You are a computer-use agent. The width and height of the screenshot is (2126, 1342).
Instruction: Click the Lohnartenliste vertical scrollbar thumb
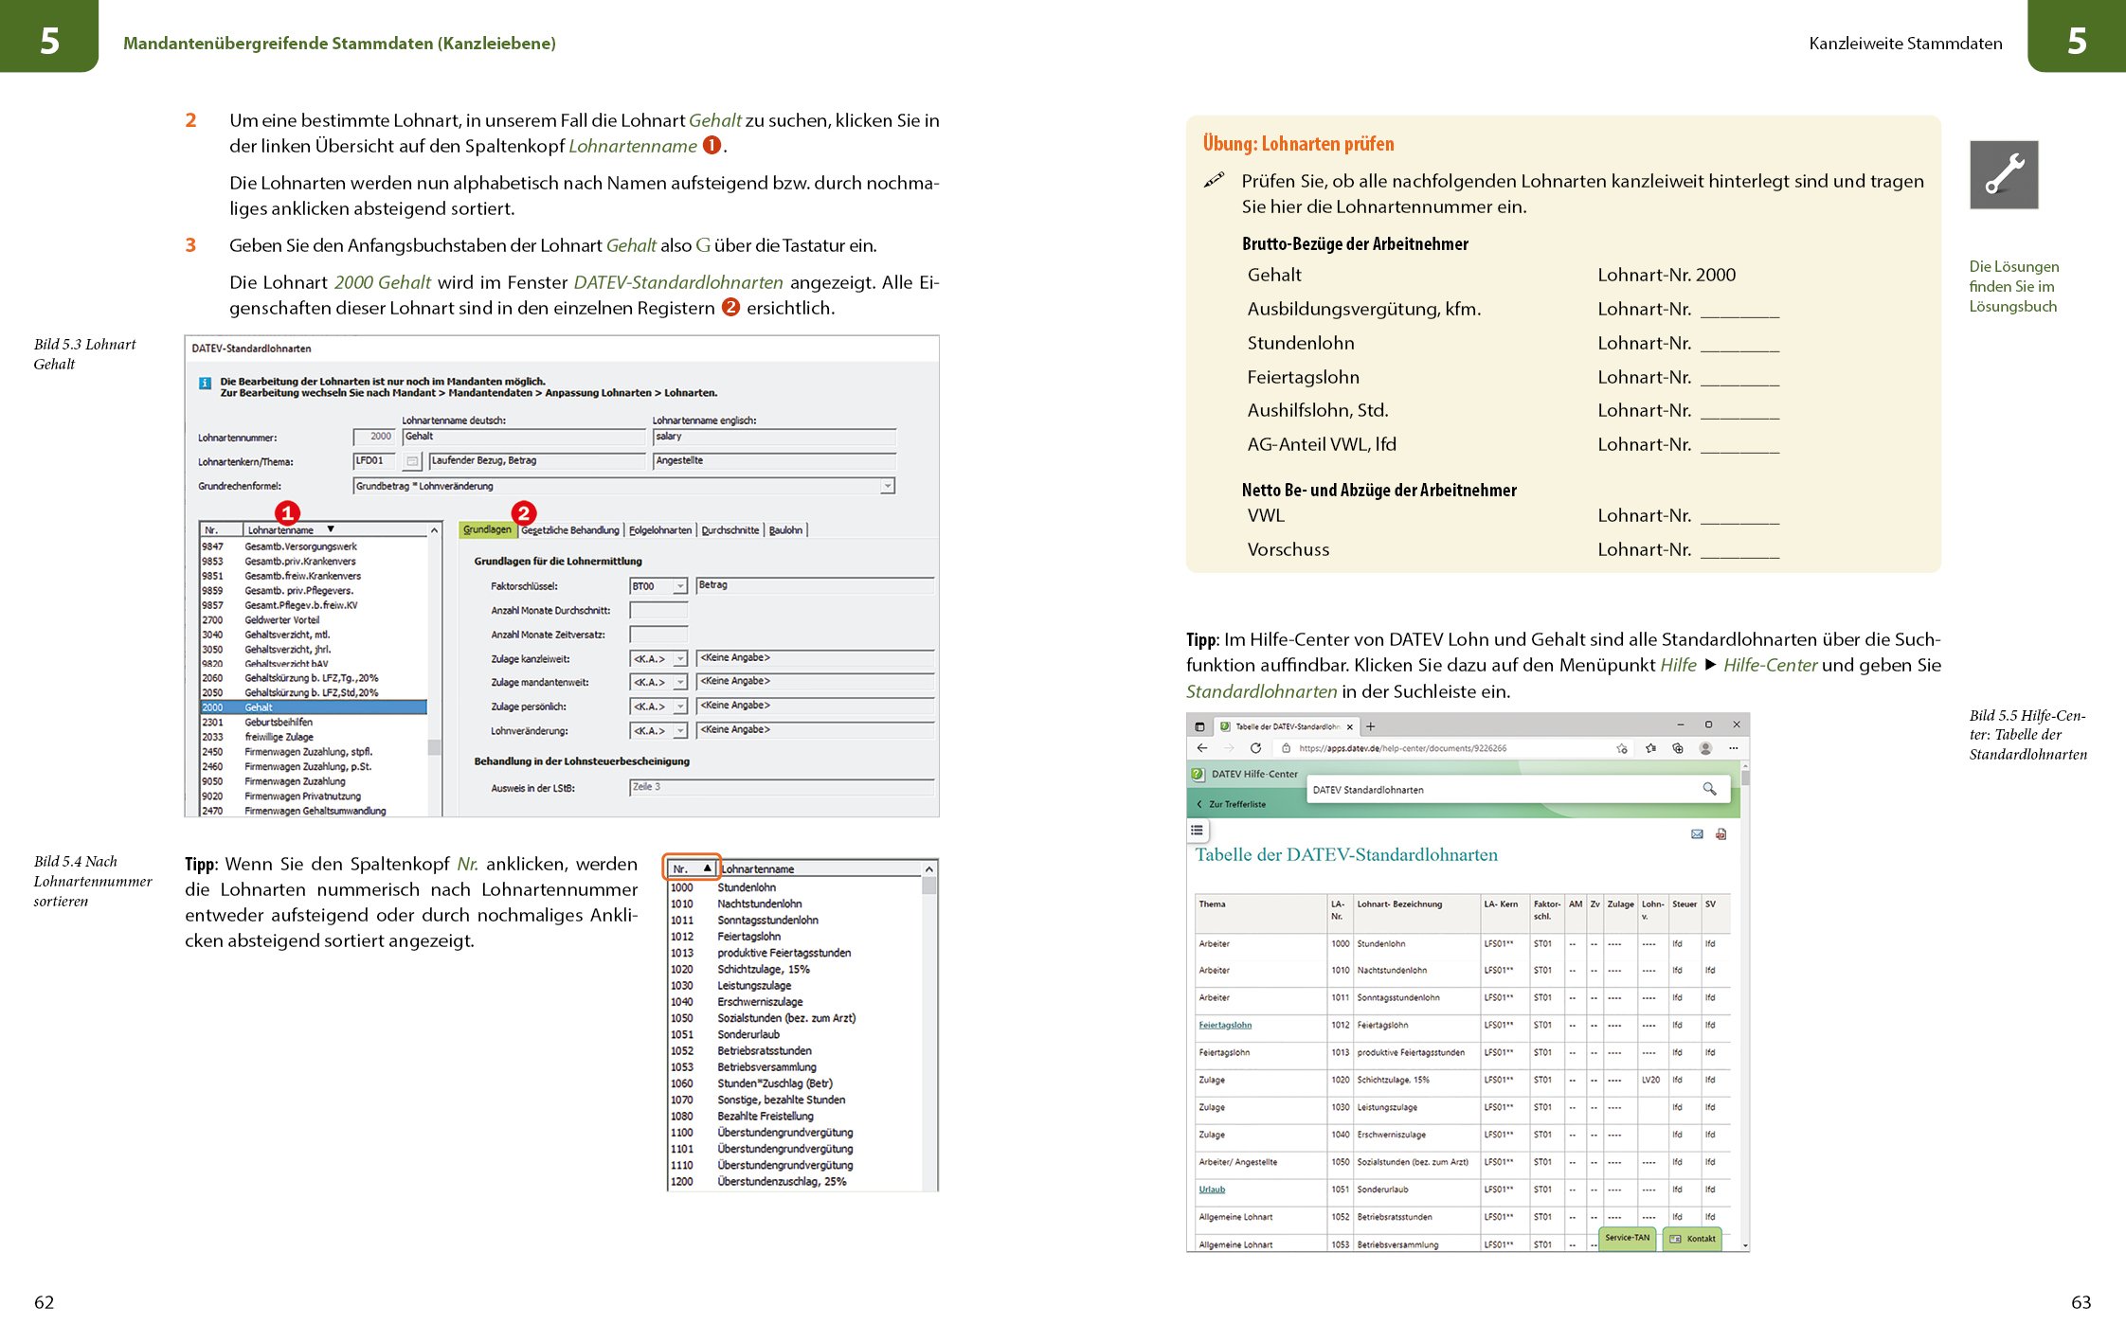[434, 746]
